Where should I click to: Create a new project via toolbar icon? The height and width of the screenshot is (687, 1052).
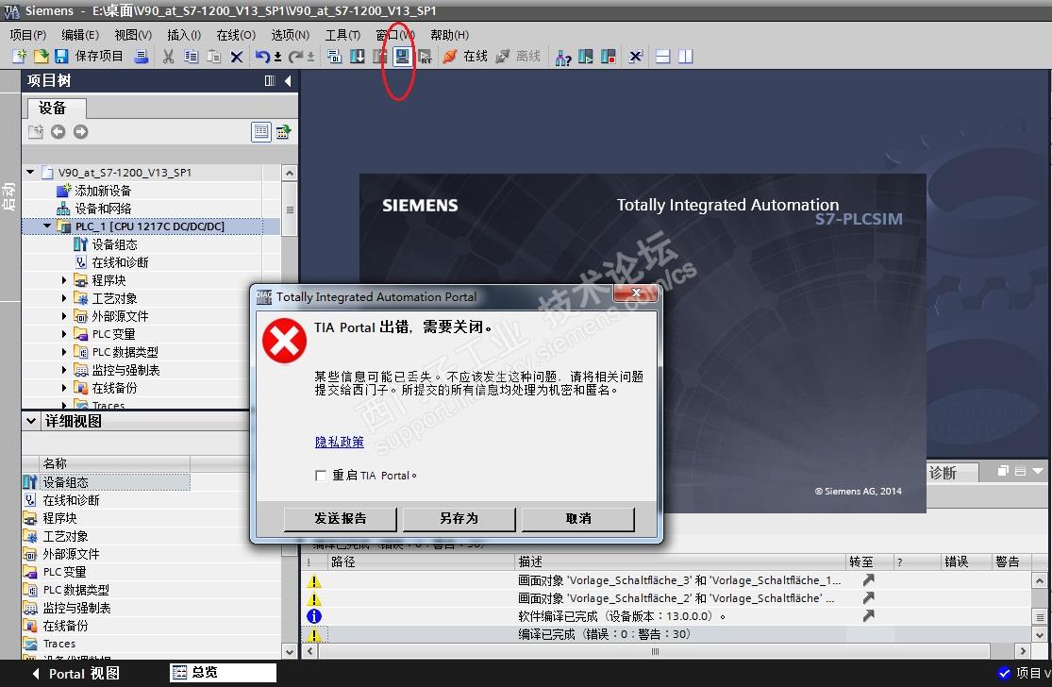click(x=19, y=57)
